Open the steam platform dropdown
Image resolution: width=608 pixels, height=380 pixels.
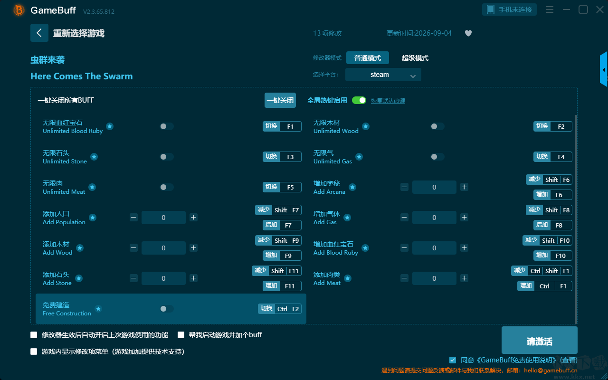pos(383,75)
